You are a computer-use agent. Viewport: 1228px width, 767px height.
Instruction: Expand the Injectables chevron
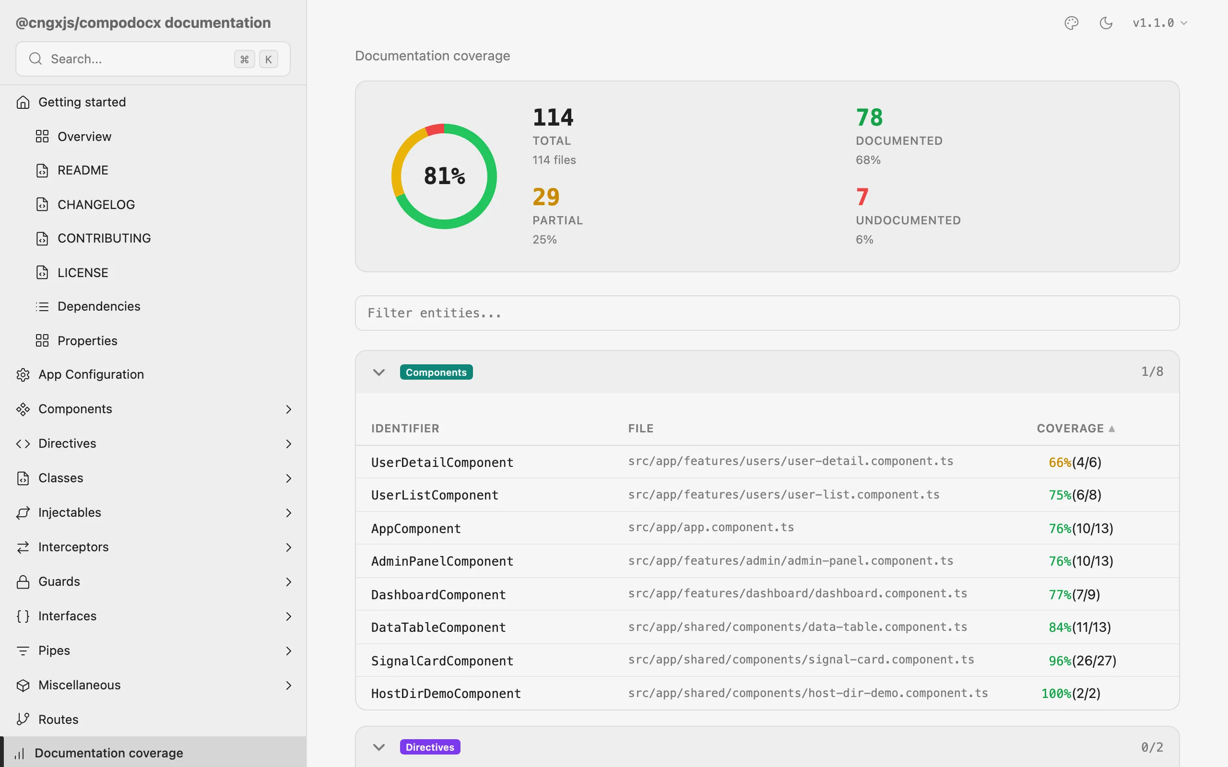tap(288, 513)
